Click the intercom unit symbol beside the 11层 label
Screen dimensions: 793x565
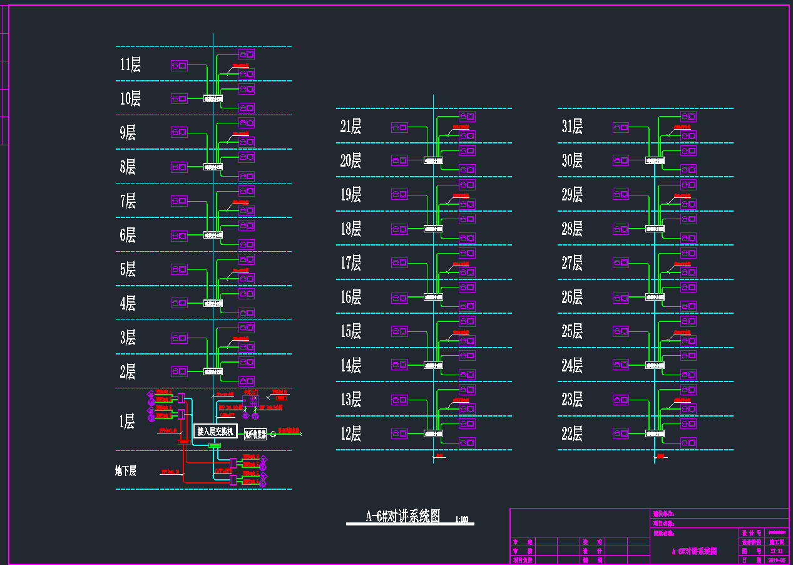point(180,65)
